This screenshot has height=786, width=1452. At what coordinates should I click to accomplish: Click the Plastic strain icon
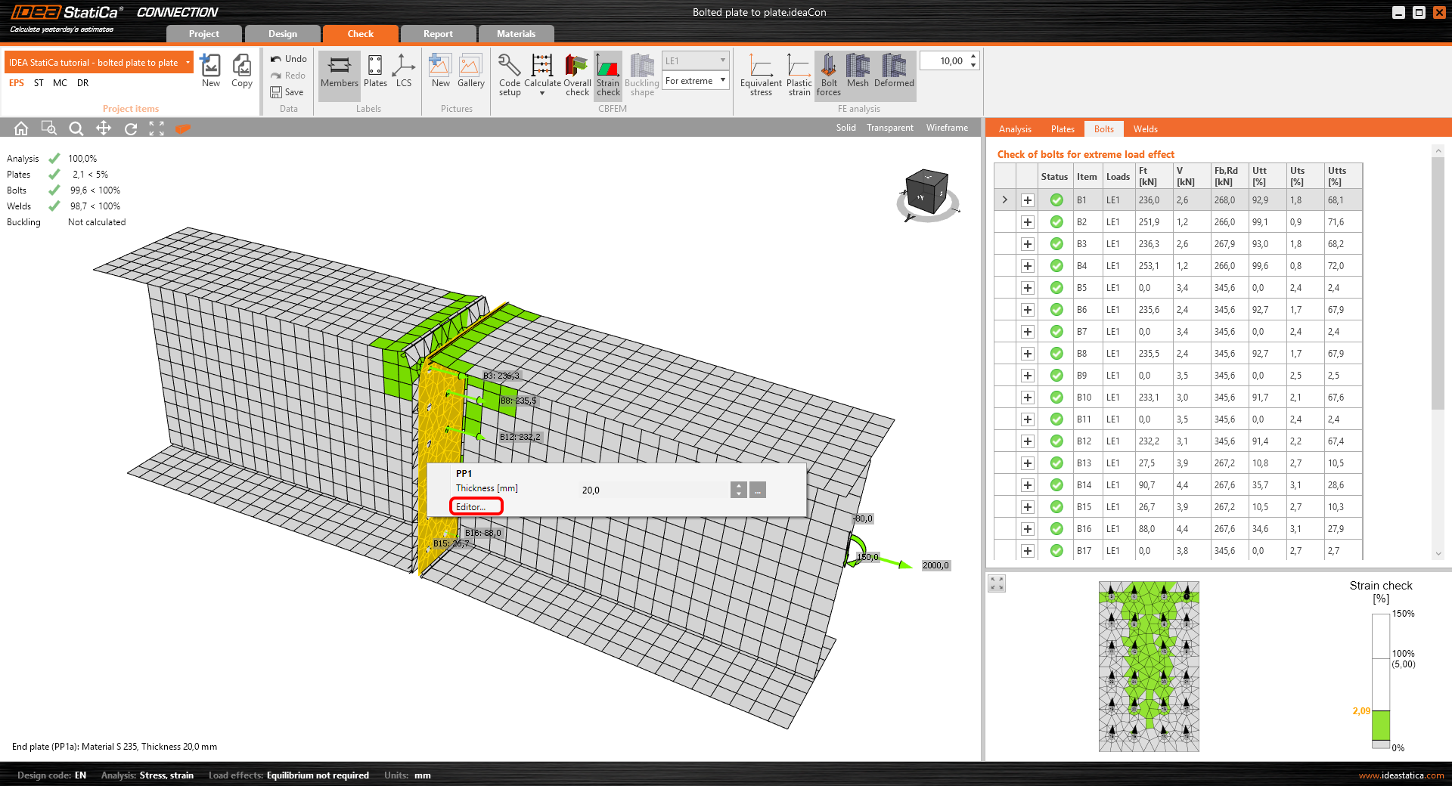(x=798, y=73)
